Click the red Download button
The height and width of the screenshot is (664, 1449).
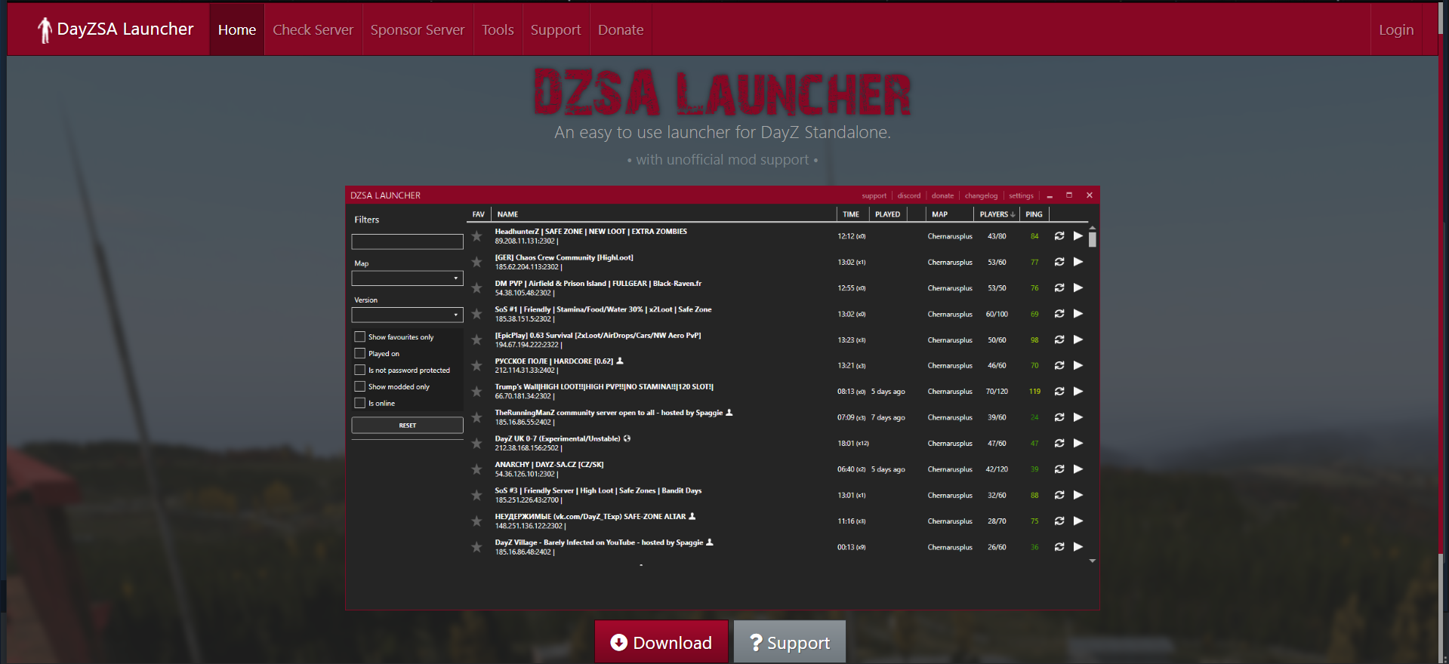661,642
